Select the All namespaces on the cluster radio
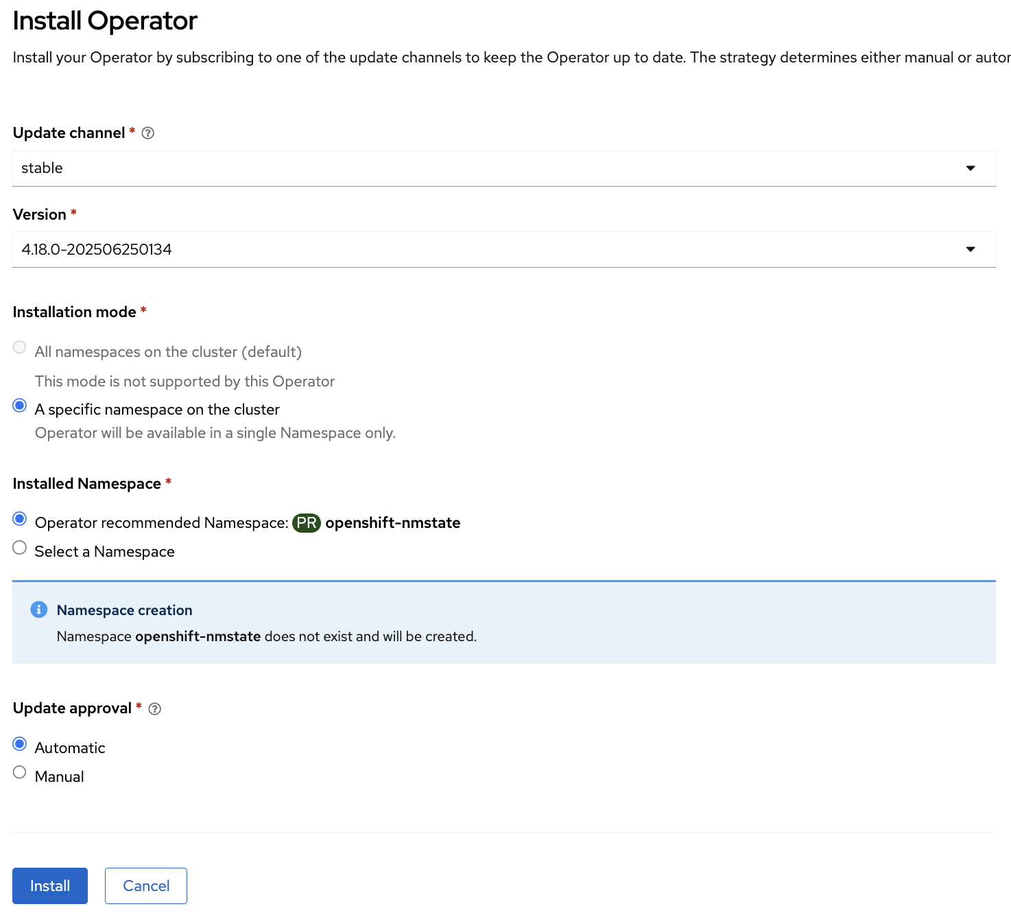 point(20,347)
